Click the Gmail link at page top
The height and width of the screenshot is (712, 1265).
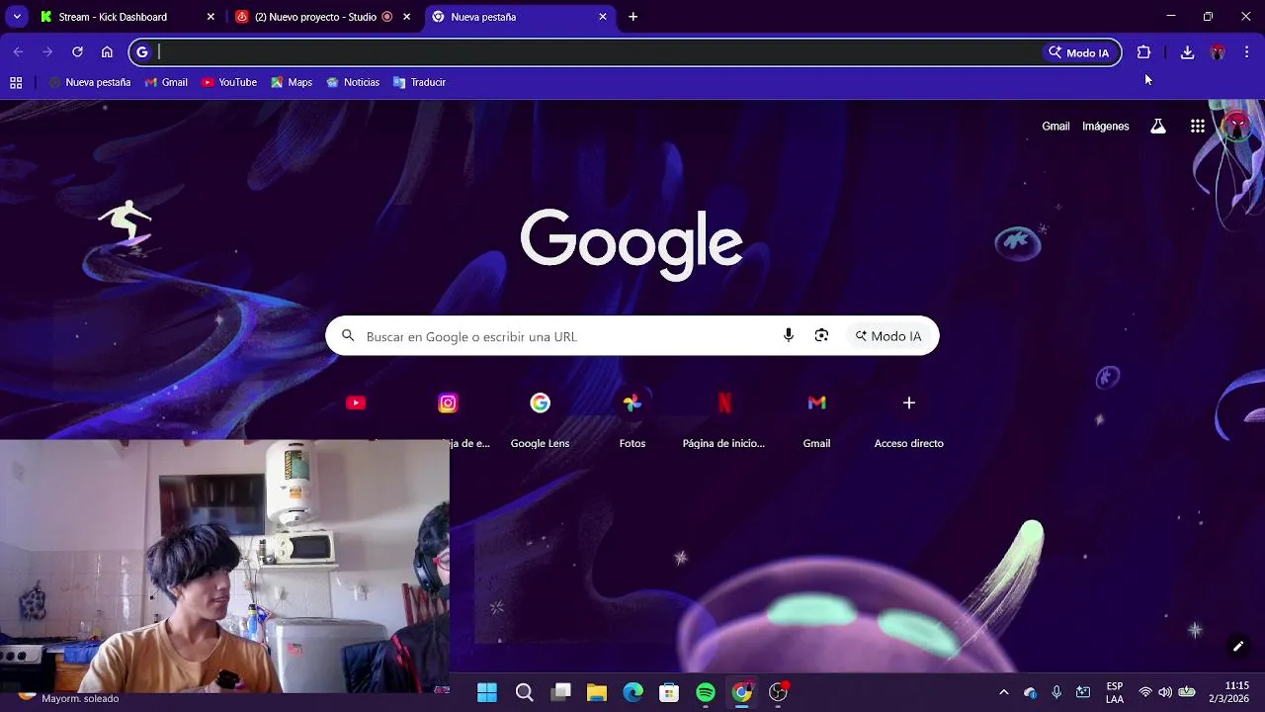(x=1055, y=127)
